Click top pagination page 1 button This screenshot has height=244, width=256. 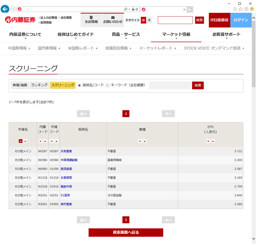[x=126, y=114]
